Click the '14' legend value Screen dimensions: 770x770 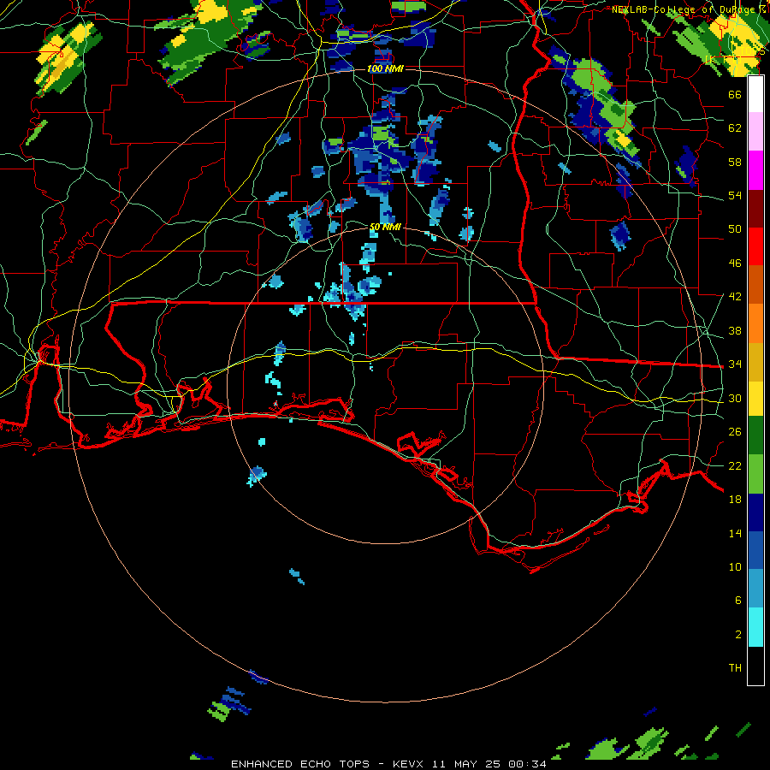pyautogui.click(x=735, y=533)
